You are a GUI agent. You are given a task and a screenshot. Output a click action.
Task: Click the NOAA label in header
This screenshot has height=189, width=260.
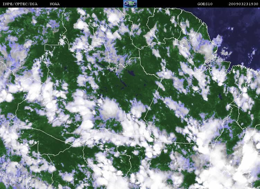coord(55,4)
